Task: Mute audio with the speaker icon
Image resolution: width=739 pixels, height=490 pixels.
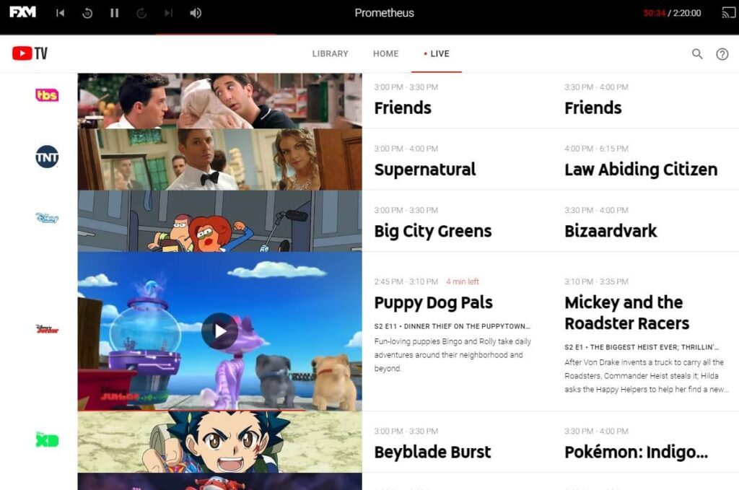Action: tap(195, 12)
